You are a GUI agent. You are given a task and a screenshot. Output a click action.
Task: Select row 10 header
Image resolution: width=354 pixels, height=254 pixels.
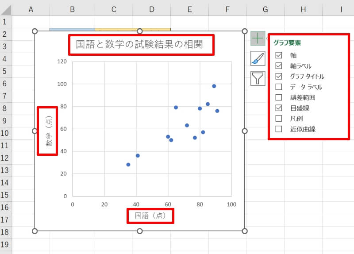point(6,133)
